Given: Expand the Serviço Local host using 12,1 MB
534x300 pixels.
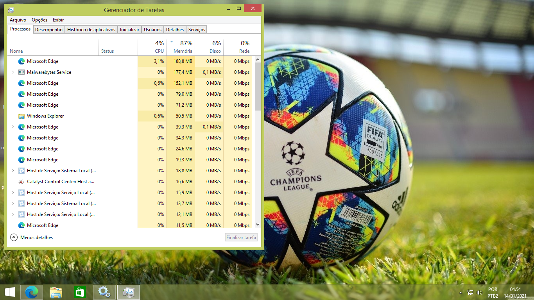Looking at the screenshot, I should tap(13, 214).
